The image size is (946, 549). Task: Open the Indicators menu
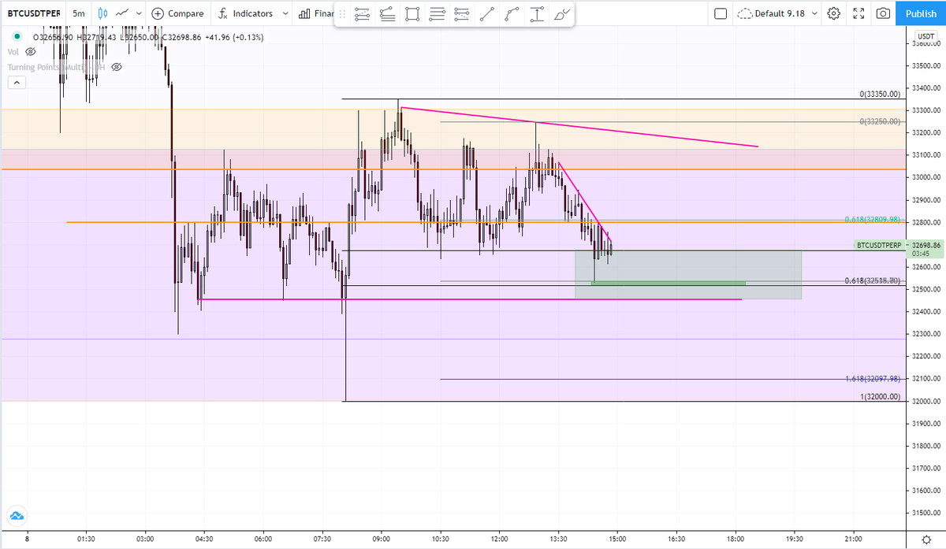click(x=244, y=13)
